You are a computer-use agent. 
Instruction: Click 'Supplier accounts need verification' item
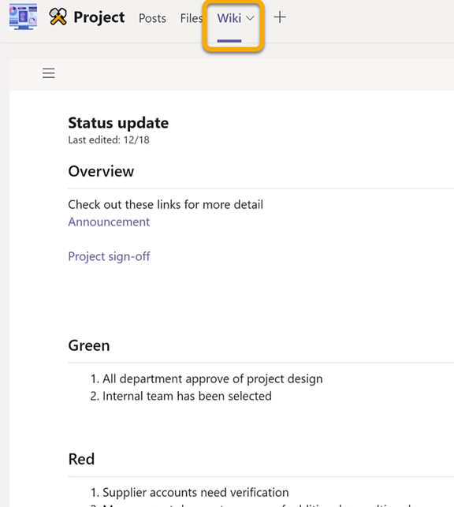(x=195, y=493)
